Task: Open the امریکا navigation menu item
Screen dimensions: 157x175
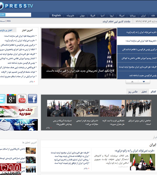Action: point(122,16)
